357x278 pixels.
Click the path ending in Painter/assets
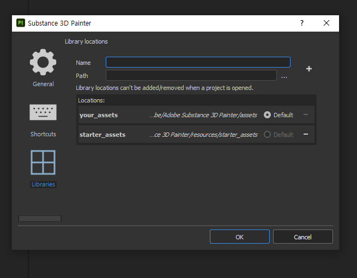203,115
